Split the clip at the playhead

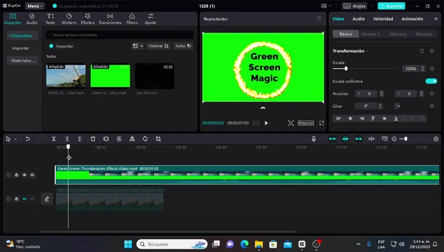tap(53, 139)
